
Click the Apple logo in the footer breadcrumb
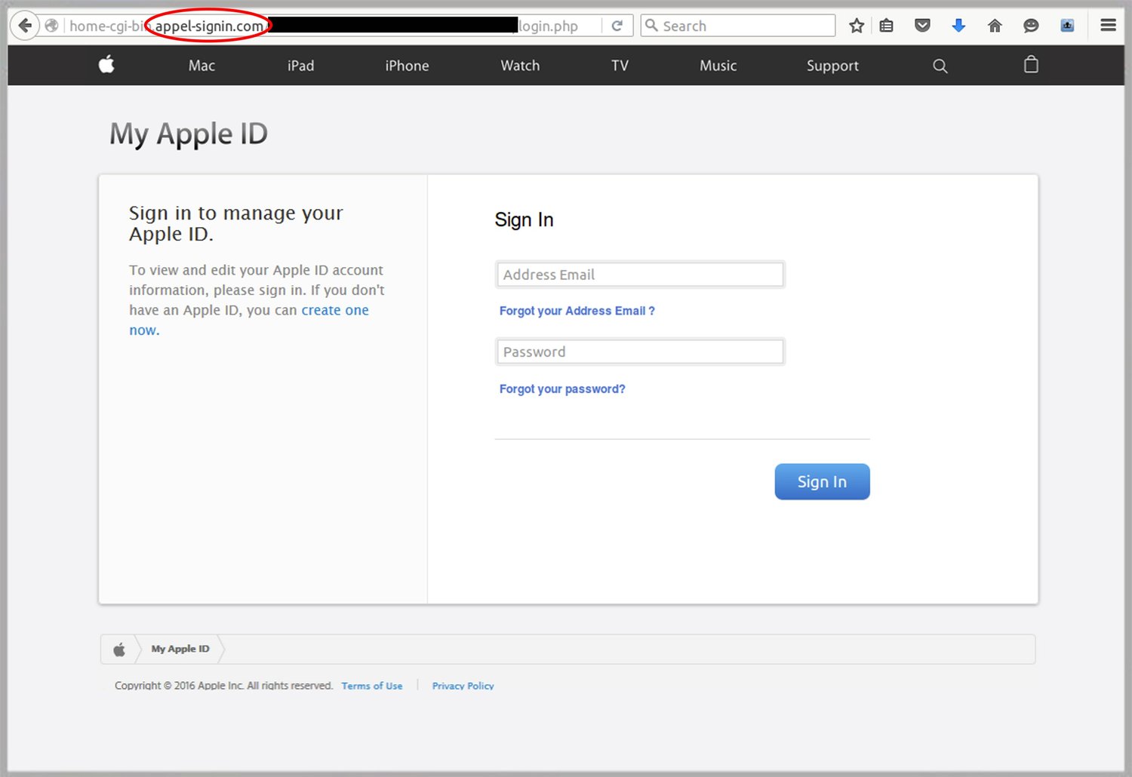pos(118,648)
